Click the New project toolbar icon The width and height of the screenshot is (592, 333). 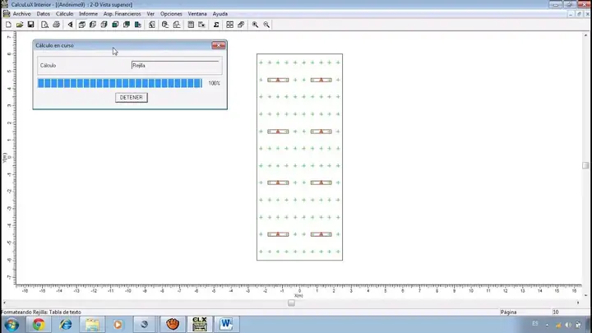8,25
